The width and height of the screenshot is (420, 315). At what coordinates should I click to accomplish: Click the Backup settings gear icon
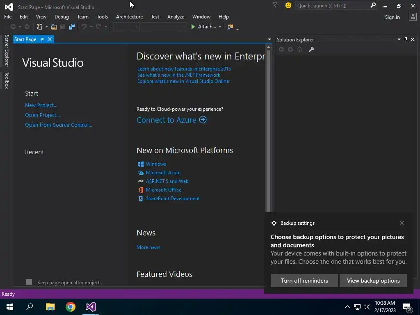(x=274, y=223)
